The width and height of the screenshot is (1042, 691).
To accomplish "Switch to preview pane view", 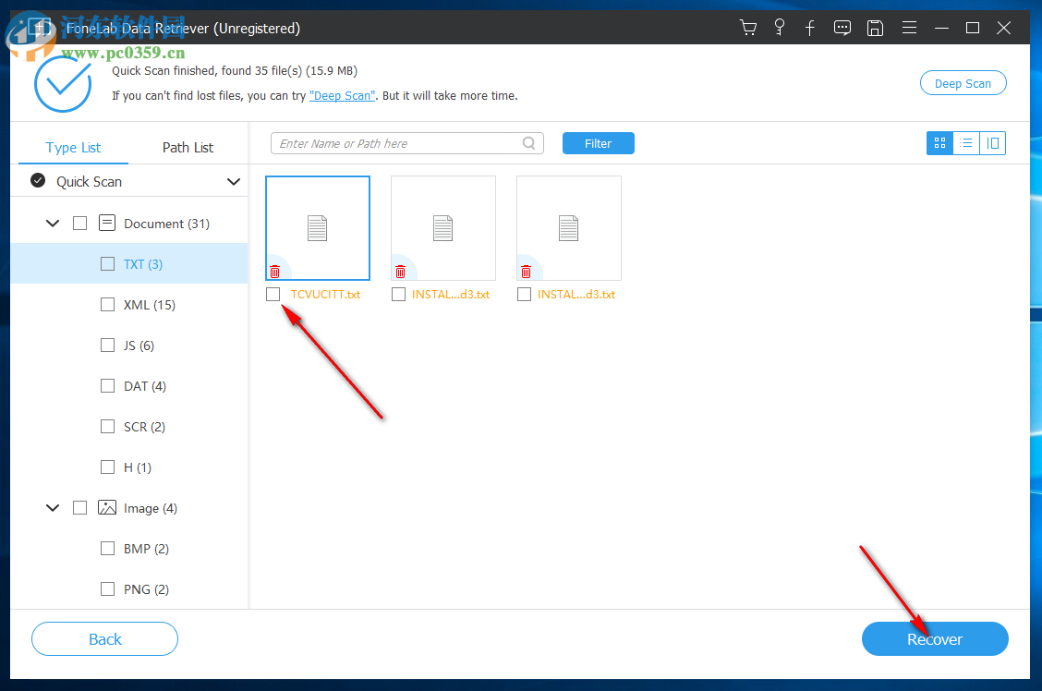I will [x=993, y=143].
